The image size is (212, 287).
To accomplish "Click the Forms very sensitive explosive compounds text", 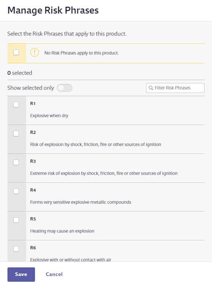I will coord(81,202).
